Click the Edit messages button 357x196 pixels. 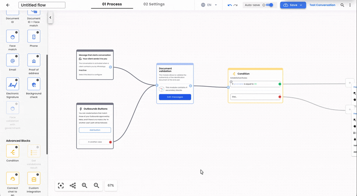point(175,97)
